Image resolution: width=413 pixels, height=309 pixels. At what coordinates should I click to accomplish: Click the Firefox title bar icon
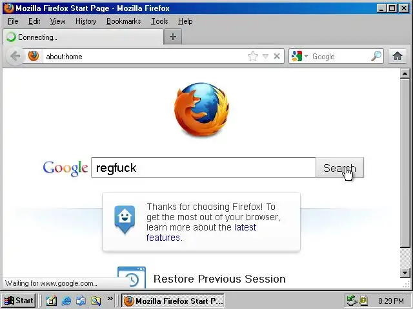8,8
